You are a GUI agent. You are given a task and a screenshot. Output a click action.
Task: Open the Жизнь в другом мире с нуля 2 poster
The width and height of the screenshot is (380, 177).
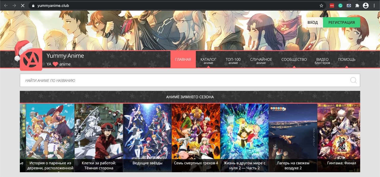tap(244, 138)
